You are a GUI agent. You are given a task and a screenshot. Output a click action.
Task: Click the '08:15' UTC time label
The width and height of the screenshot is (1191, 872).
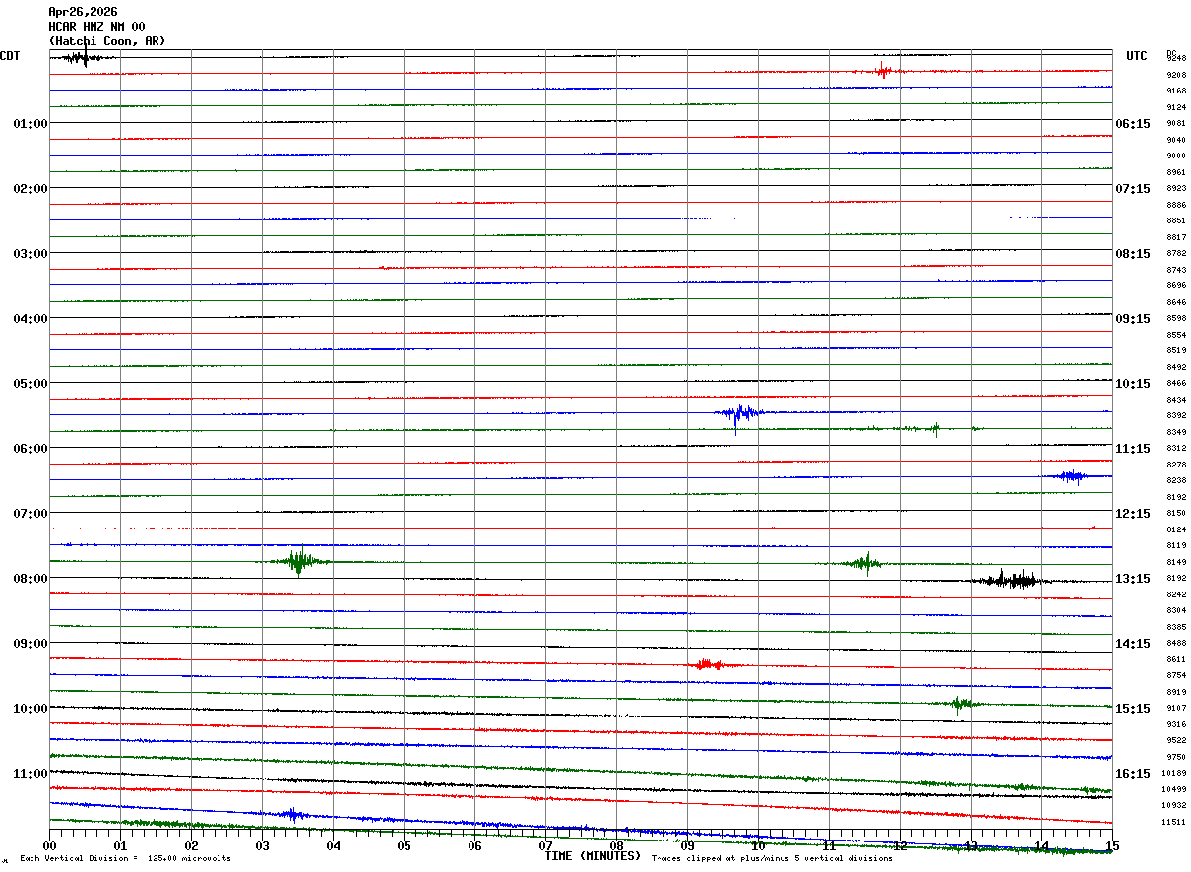click(1133, 254)
